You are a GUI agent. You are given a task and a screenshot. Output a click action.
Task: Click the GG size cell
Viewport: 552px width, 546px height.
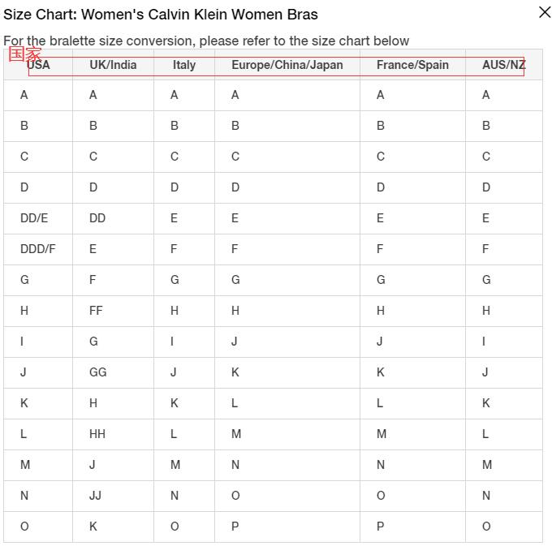[x=97, y=372]
